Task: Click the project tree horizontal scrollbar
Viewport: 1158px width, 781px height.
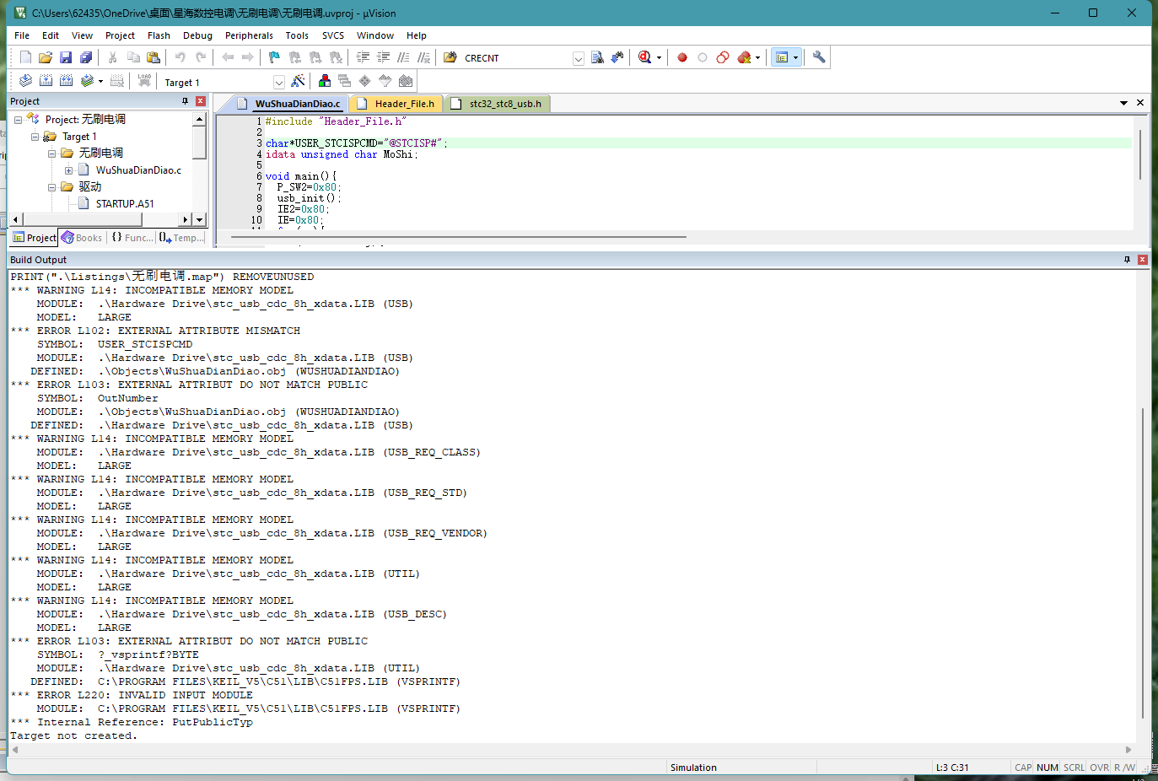Action: pyautogui.click(x=81, y=219)
